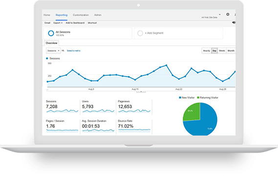Switch the chart interval to Month
This screenshot has width=278, height=176.
click(x=231, y=51)
